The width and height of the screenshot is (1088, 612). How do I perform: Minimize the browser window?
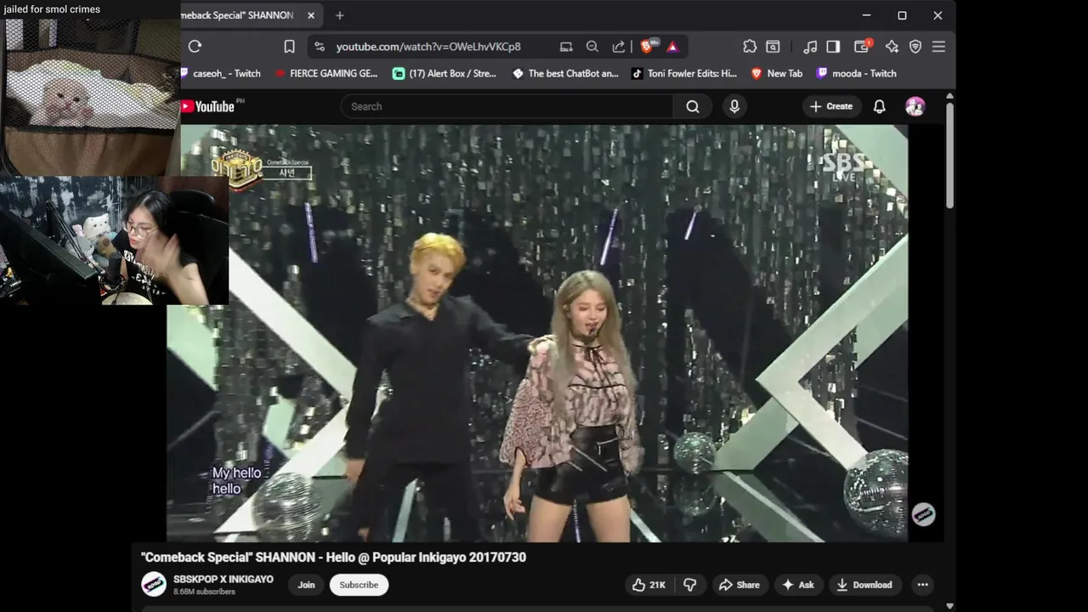coord(866,15)
